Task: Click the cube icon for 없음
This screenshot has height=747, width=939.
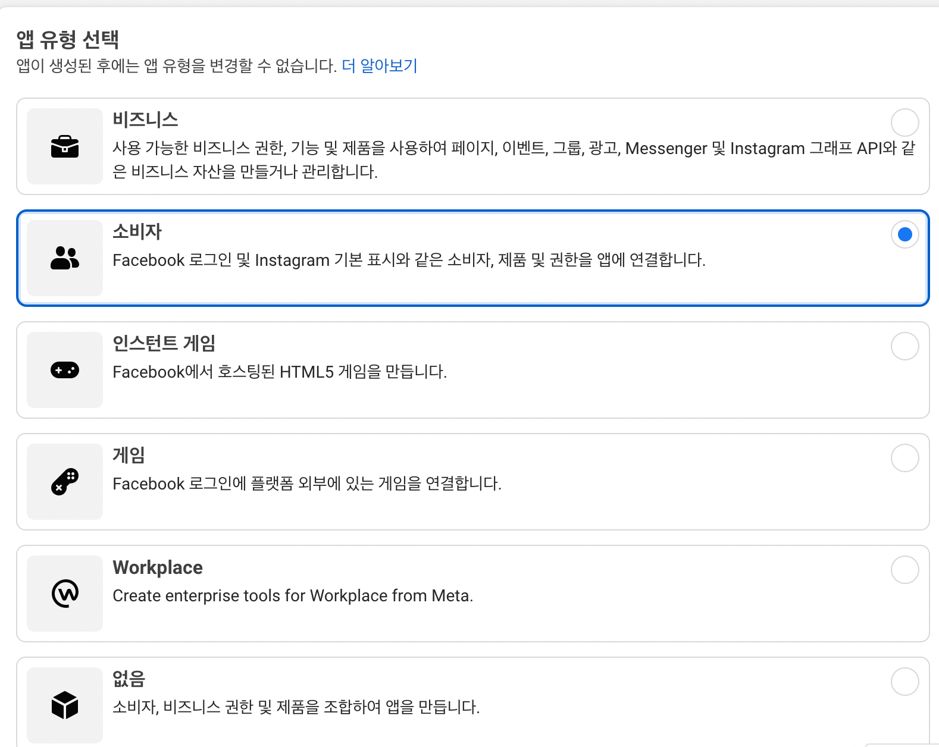Action: (65, 705)
